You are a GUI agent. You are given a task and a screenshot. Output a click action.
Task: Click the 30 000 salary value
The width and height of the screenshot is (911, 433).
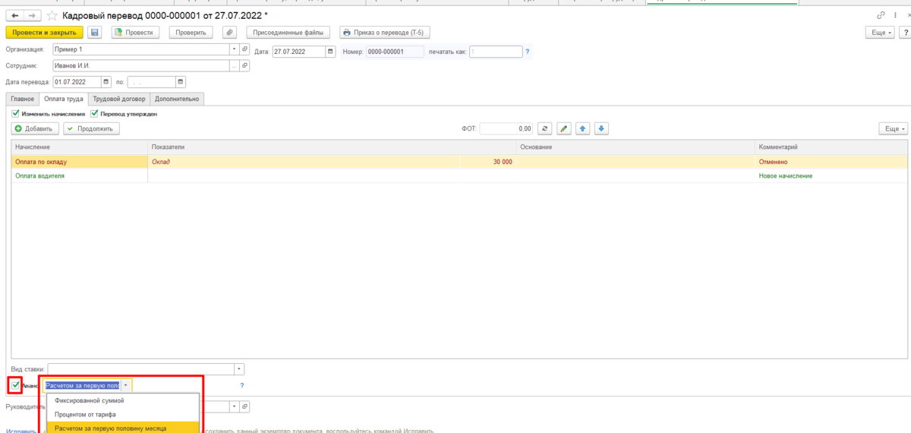point(503,162)
